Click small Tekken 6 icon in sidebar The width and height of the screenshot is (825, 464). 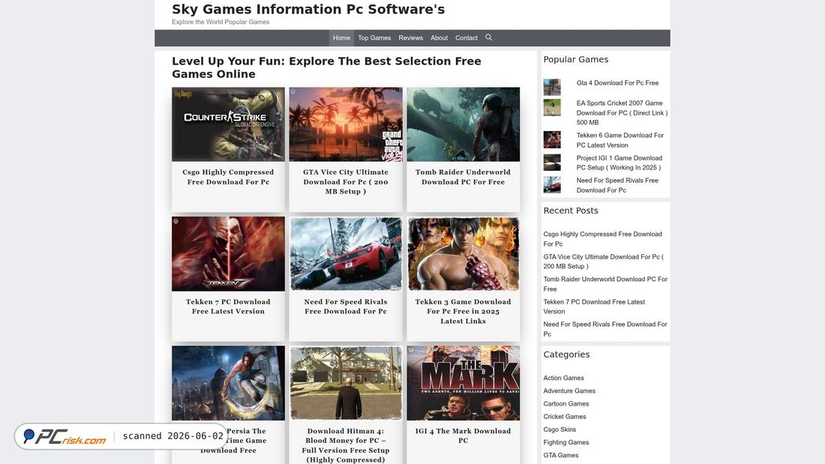click(552, 139)
